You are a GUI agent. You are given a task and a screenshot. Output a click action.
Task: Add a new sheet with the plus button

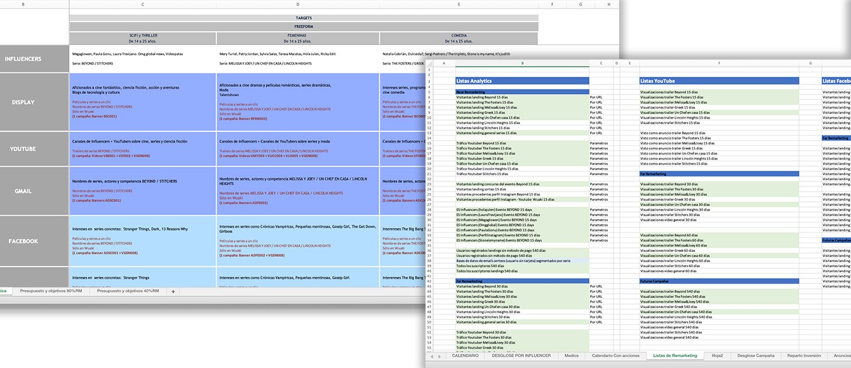173,291
